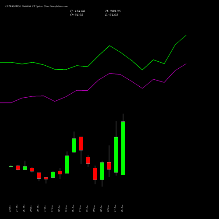Click the 06 Jan date label

pyautogui.click(x=73, y=208)
